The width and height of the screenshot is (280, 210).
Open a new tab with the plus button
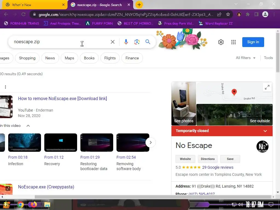(x=139, y=5)
